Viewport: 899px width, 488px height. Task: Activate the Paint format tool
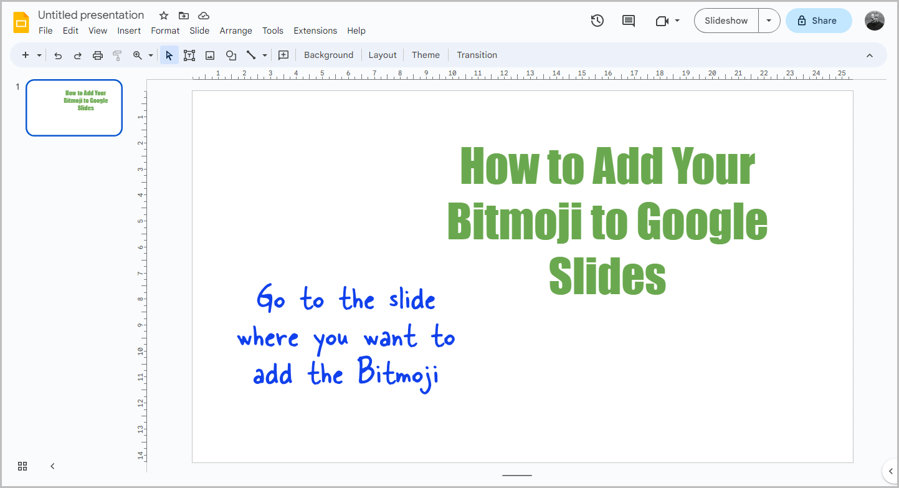(117, 55)
